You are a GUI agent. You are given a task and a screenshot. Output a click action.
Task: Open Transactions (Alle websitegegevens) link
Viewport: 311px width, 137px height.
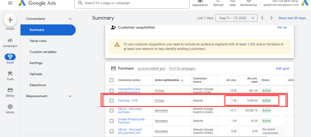129,91
